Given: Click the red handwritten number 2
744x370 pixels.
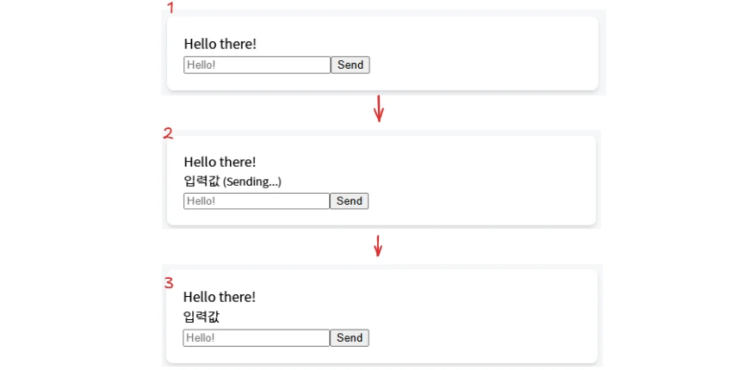Looking at the screenshot, I should point(168,133).
